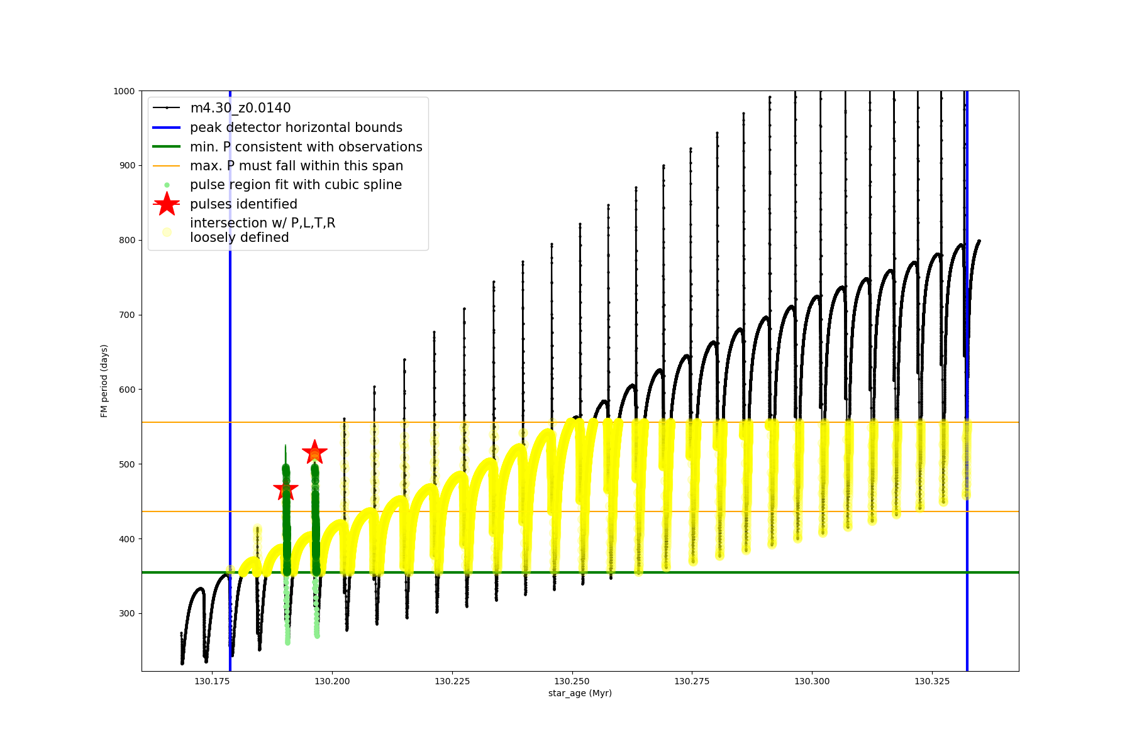Click the red star icon in the legend
Viewport: 1132px width, 754px height.
pos(167,204)
